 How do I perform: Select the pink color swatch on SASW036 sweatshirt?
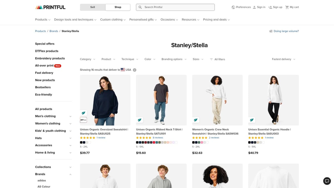(x=202, y=142)
